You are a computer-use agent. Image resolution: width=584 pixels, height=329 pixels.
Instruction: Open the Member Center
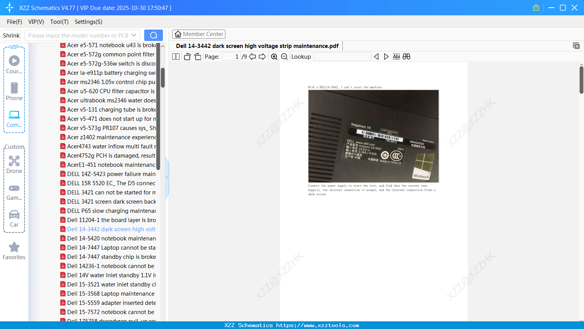[199, 34]
